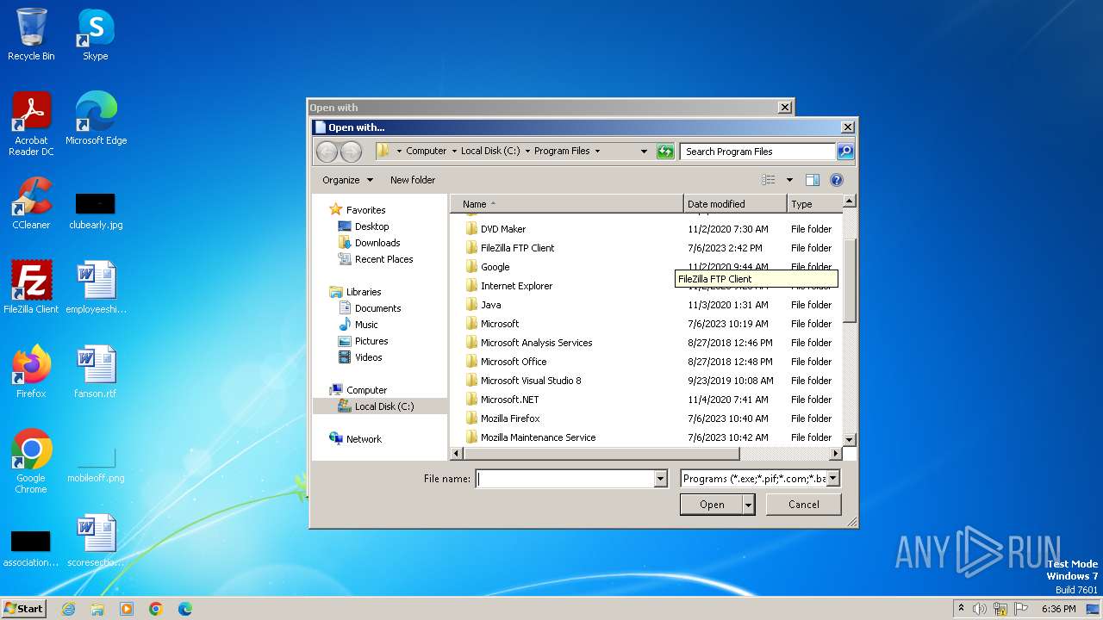Click the Search Program Files box

click(757, 152)
